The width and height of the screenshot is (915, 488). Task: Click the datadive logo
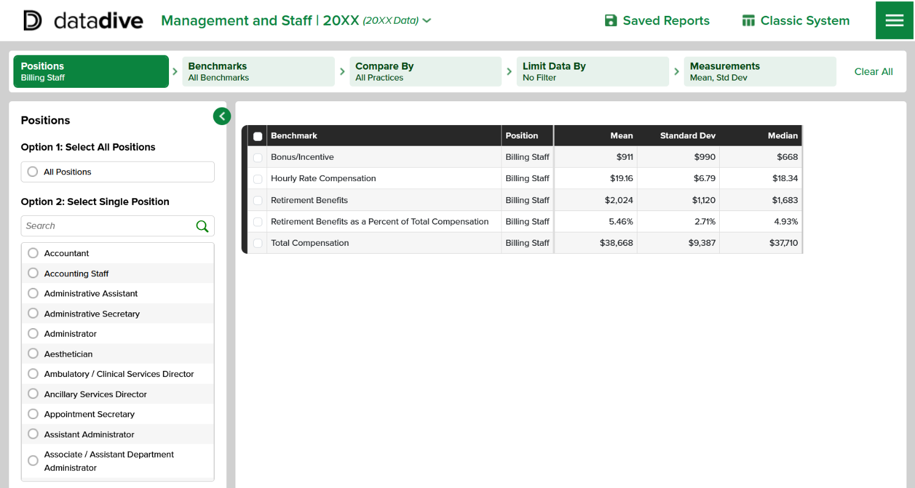[x=83, y=21]
